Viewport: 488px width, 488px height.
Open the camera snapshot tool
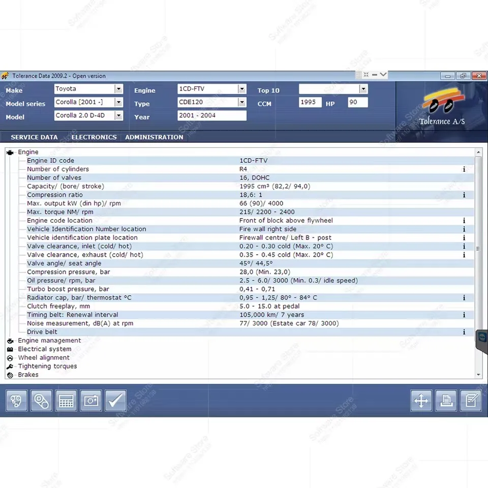click(x=90, y=401)
